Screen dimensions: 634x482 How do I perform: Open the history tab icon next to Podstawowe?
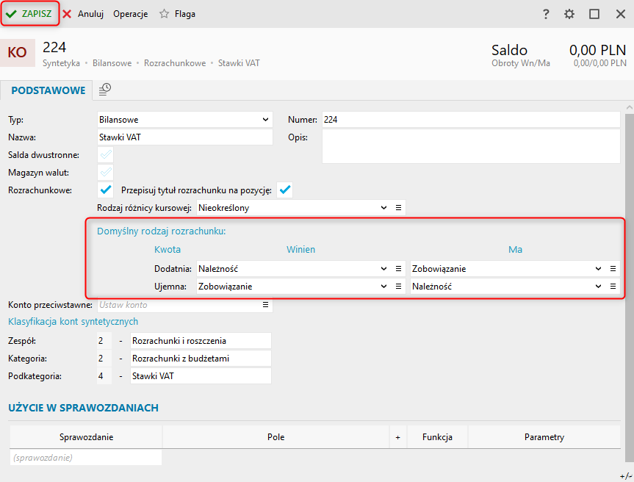coord(105,90)
